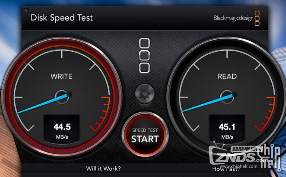This screenshot has width=286, height=177.
Task: Click the ZNDS watermark logo
Action: tap(235, 155)
